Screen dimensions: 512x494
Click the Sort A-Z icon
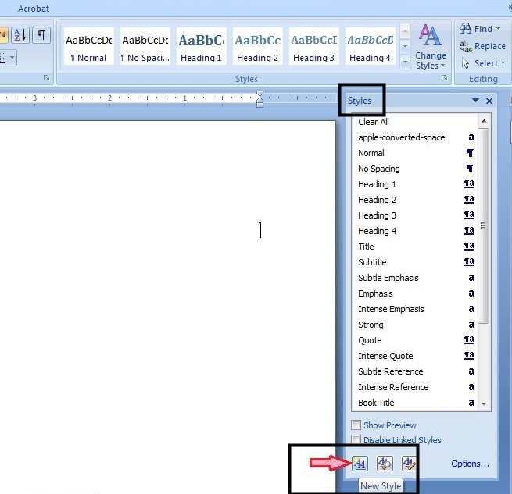point(20,35)
